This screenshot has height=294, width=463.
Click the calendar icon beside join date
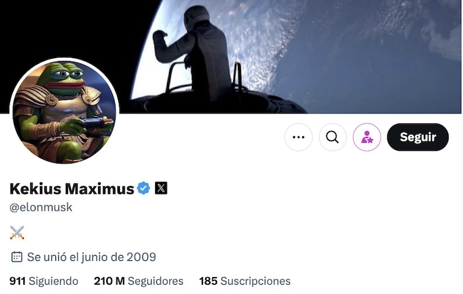click(16, 257)
